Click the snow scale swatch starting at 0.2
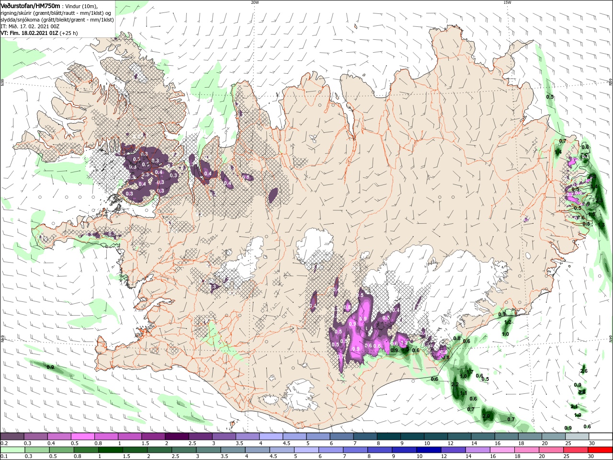Screen dimensions: 613x460 12,437
